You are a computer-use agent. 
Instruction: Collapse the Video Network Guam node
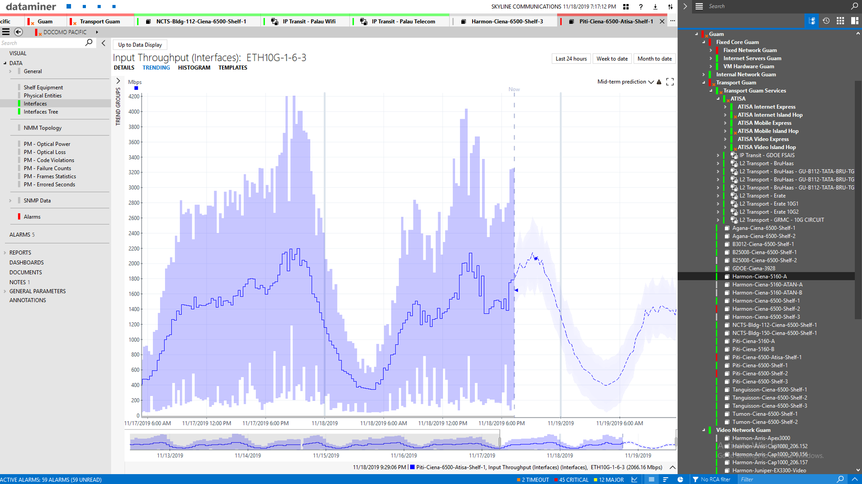tap(704, 430)
